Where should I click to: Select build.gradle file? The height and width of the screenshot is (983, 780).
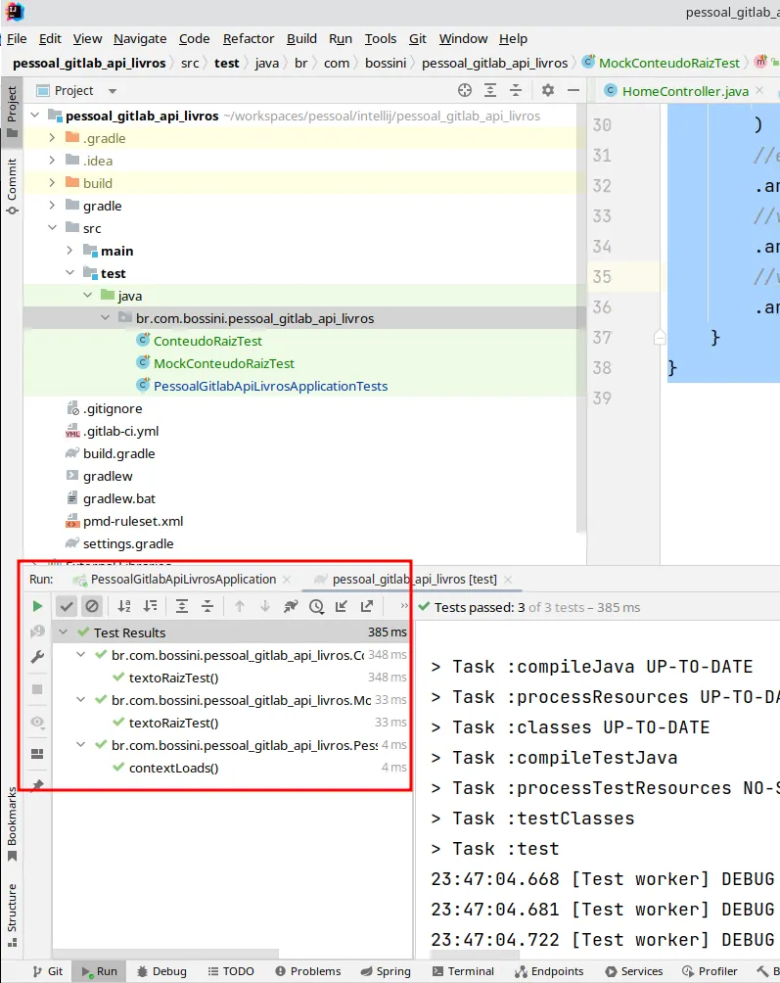118,454
